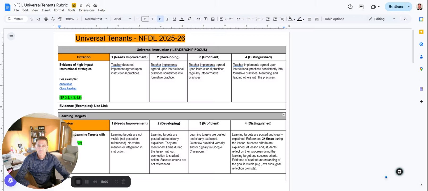Image resolution: width=428 pixels, height=191 pixels.
Task: Open the border dash style icon
Action: (x=317, y=19)
